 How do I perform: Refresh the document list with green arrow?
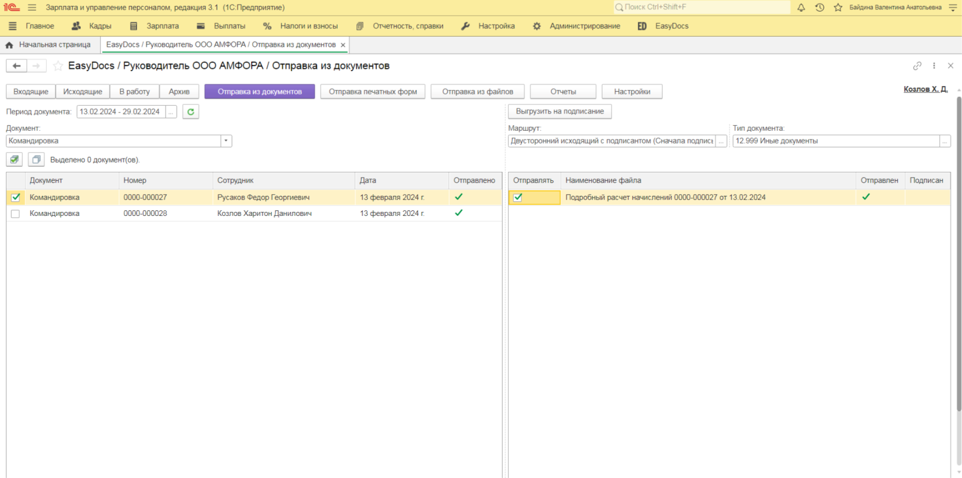191,112
